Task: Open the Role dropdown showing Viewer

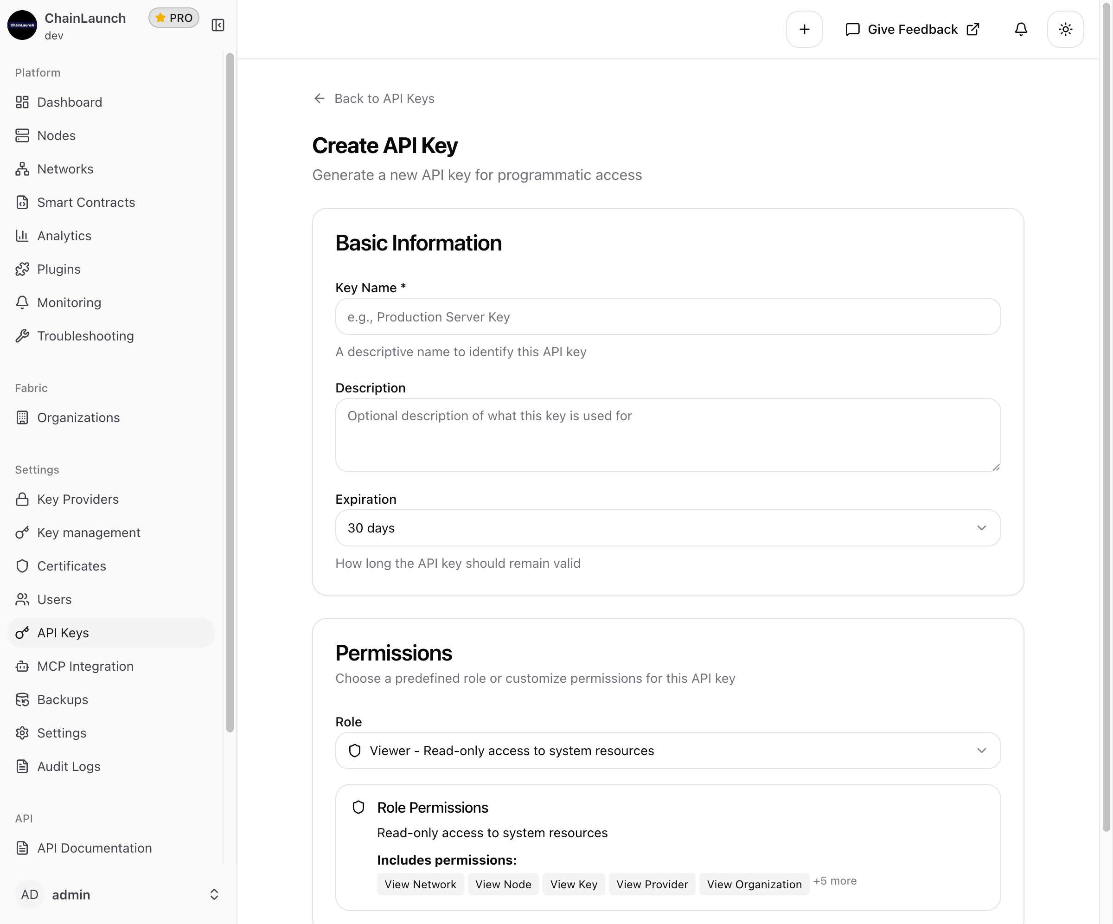Action: (x=667, y=751)
